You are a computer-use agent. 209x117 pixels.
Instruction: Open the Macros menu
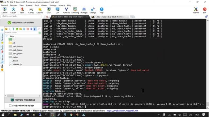pos(62,6)
